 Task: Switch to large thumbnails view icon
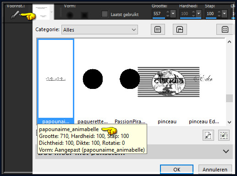[x=158, y=29]
